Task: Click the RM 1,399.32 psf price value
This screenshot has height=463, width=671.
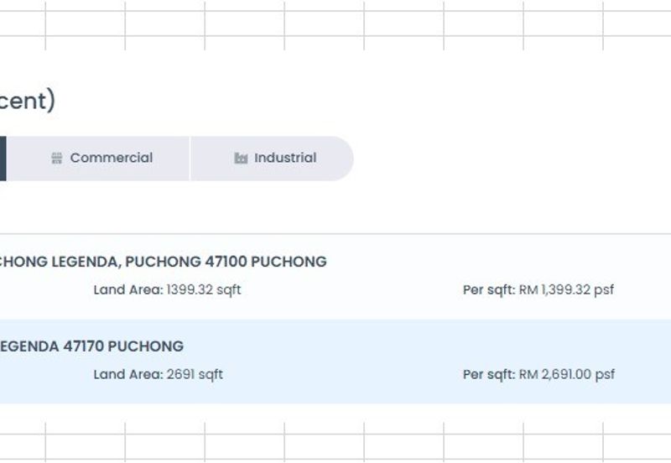Action: pos(566,290)
